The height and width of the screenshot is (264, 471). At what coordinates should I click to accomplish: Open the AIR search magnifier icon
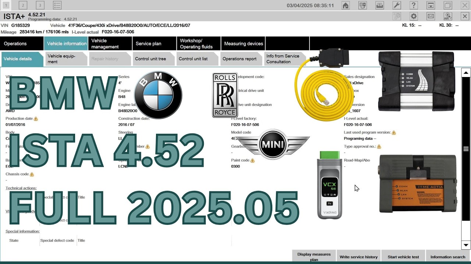448,16
